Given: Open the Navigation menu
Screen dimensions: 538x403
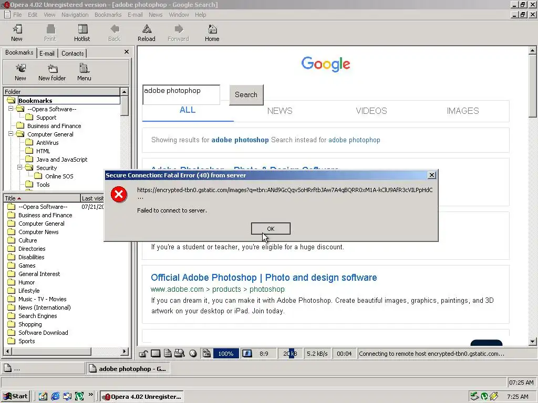Looking at the screenshot, I should (75, 15).
